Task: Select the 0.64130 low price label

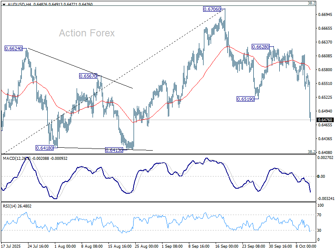Action: point(114,150)
